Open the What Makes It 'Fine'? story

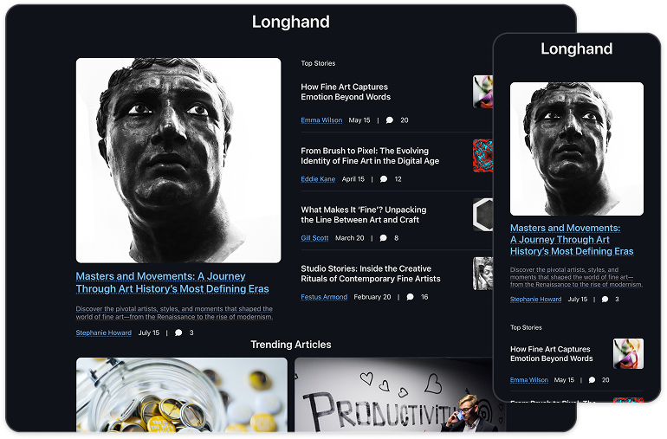click(363, 215)
